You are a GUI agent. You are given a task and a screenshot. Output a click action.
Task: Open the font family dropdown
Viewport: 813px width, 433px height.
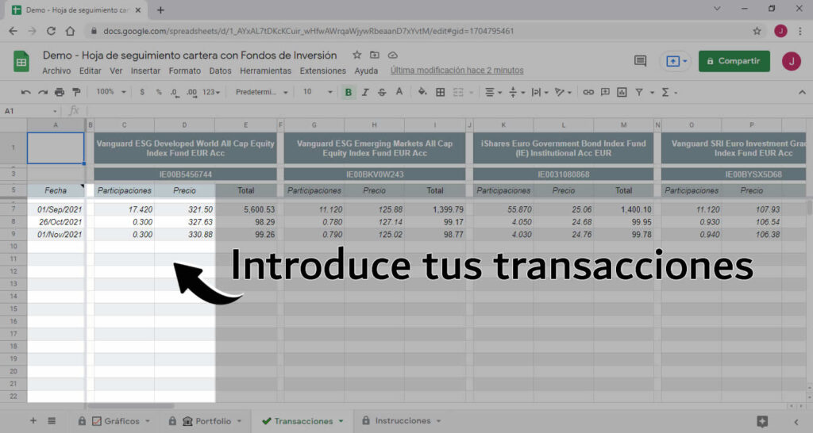261,92
